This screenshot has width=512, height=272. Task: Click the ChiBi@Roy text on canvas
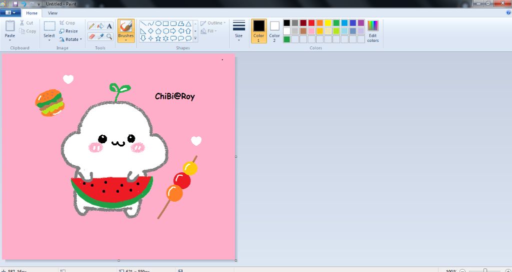[174, 96]
